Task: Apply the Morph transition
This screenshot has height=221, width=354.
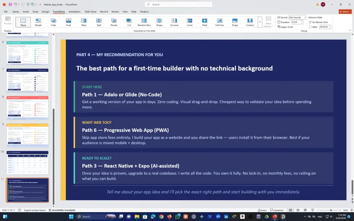Action: pos(38,22)
